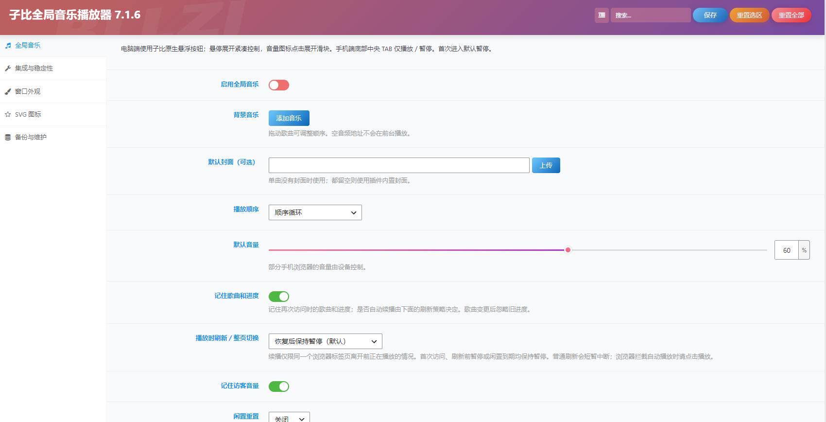Toggle the 启用全局音乐 switch
Screen dimensions: 826x422
[279, 85]
